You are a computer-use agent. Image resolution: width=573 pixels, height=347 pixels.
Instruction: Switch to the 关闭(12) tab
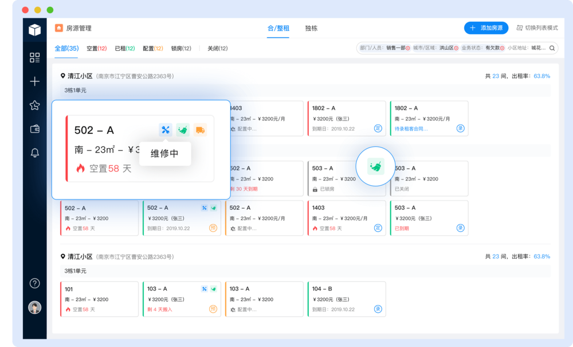(x=217, y=49)
